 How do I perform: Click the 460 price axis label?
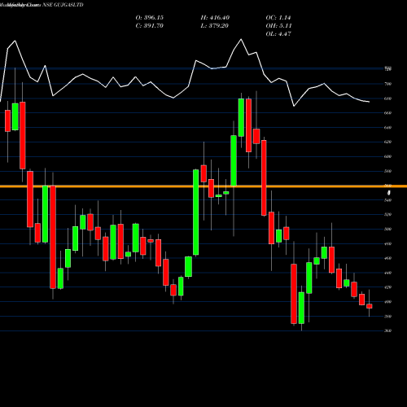[x=388, y=258]
